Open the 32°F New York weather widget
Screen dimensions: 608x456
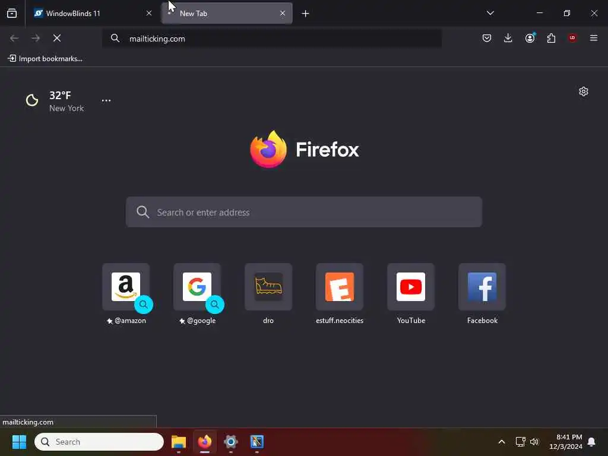coord(55,101)
